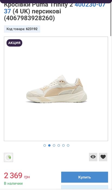This screenshot has width=112, height=190.
Task: Select the third image carousel dot
Action: click(x=54, y=145)
